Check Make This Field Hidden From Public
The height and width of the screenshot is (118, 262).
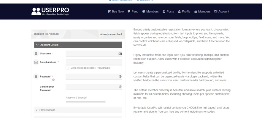tap(67, 68)
